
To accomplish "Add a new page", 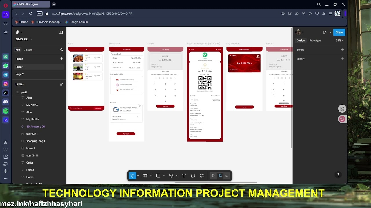I will pos(61,59).
